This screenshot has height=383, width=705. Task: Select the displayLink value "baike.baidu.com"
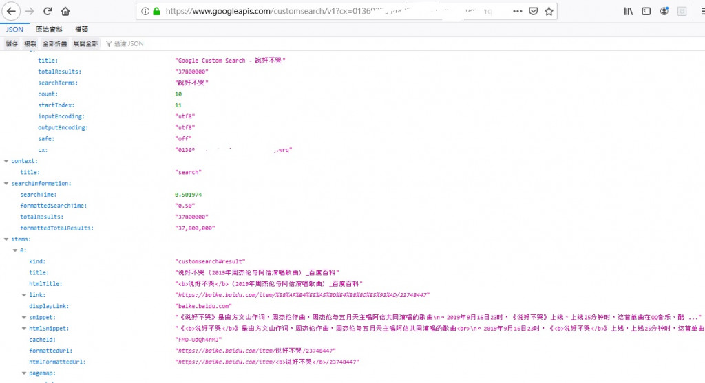coord(203,306)
